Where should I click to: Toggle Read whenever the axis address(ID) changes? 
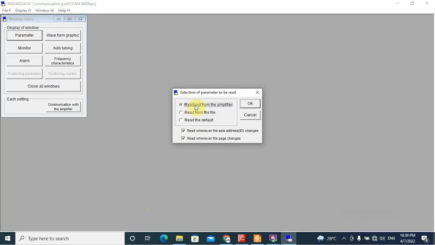click(220, 131)
